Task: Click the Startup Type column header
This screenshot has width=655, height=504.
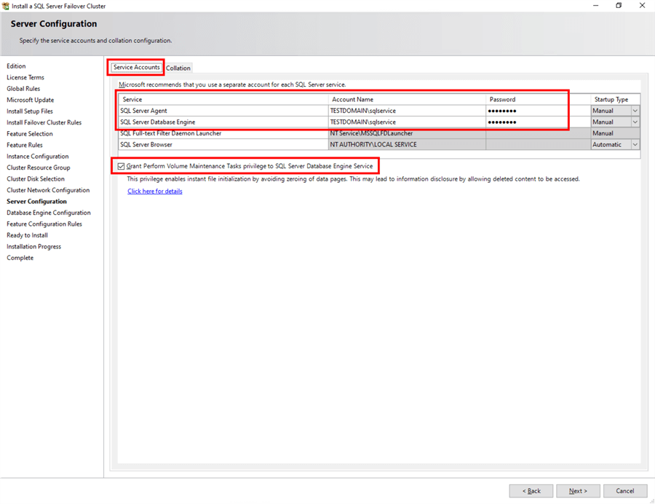Action: [x=615, y=100]
